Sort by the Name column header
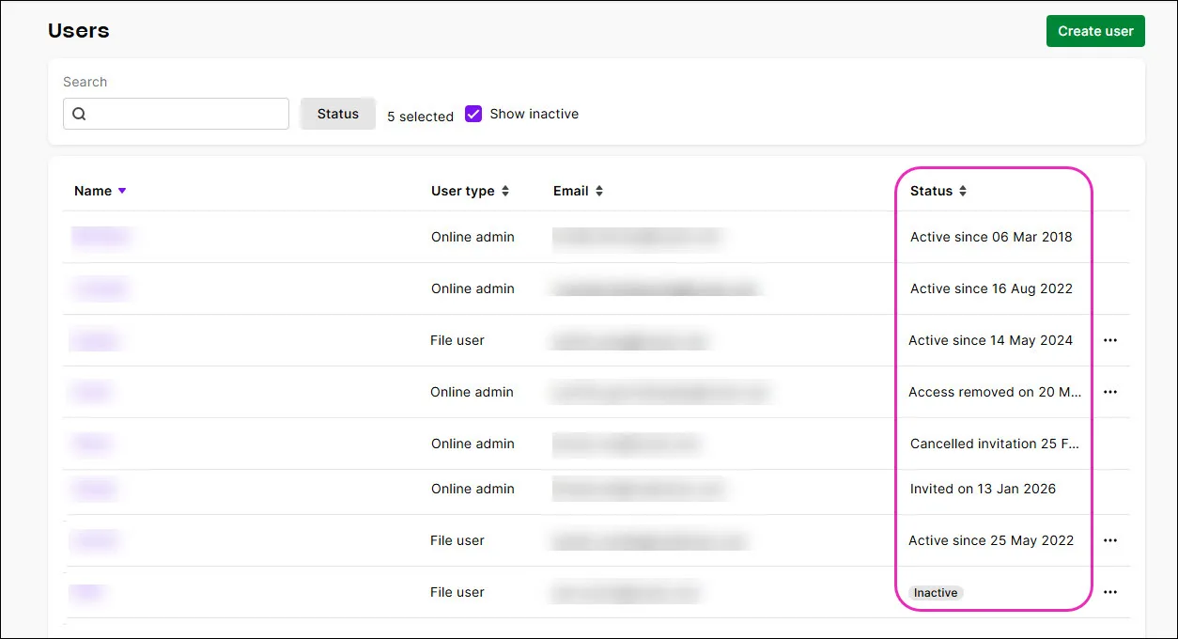This screenshot has height=639, width=1178. (x=100, y=191)
